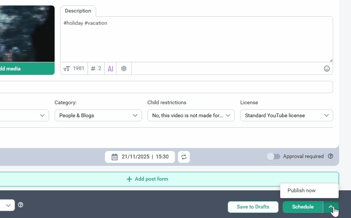
Task: Click Add post form
Action: [x=147, y=179]
